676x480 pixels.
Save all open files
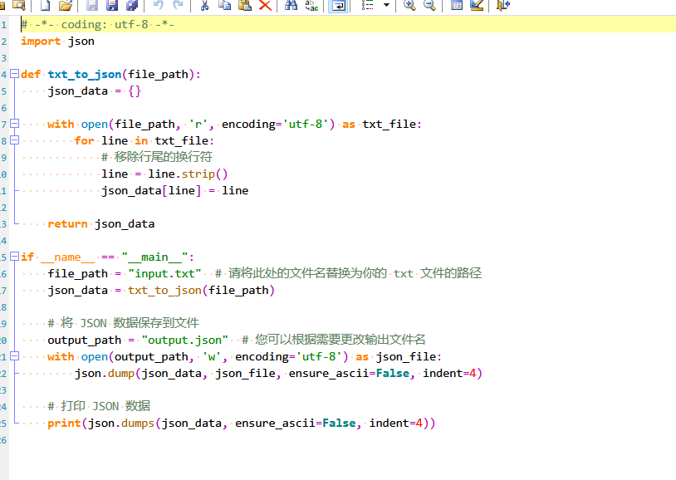pos(131,6)
